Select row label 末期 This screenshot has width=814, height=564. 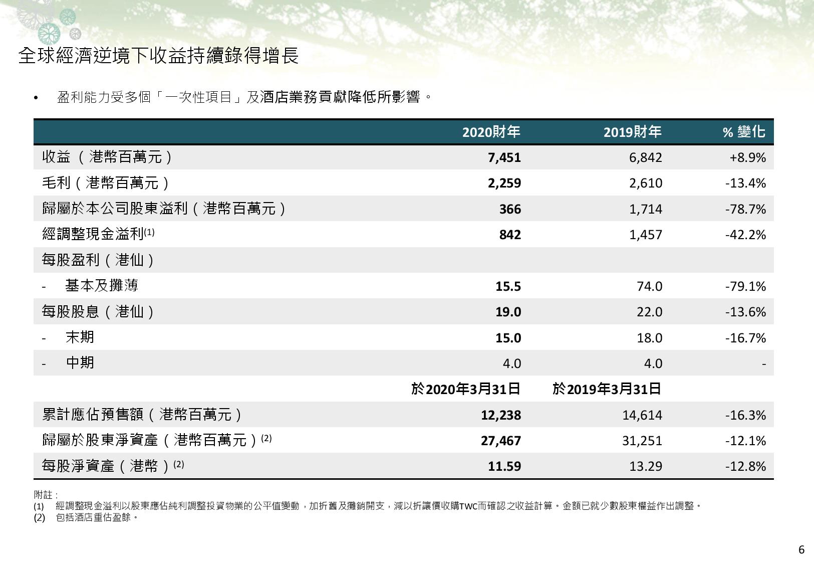pos(80,337)
